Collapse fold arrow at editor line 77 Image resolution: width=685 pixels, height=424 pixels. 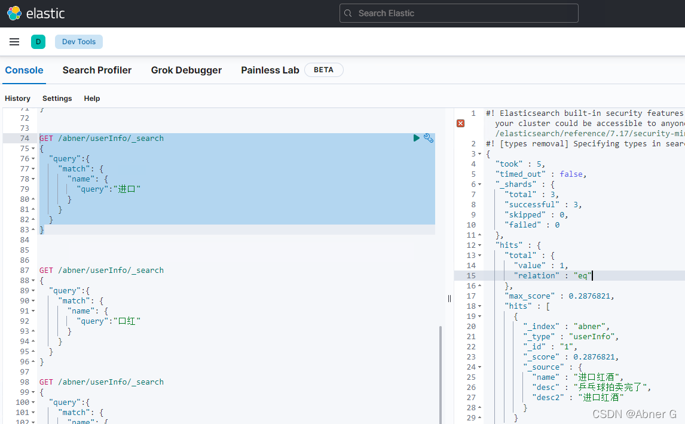point(33,168)
